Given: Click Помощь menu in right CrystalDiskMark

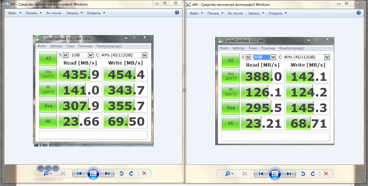Looking at the screenshot, I should (x=268, y=48).
